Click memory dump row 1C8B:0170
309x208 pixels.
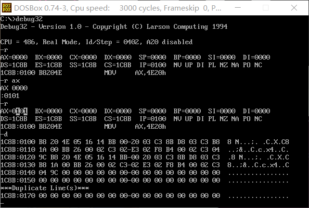tap(145, 196)
